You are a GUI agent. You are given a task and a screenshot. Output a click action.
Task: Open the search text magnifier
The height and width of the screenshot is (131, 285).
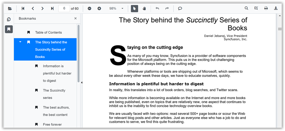pyautogui.click(x=246, y=8)
